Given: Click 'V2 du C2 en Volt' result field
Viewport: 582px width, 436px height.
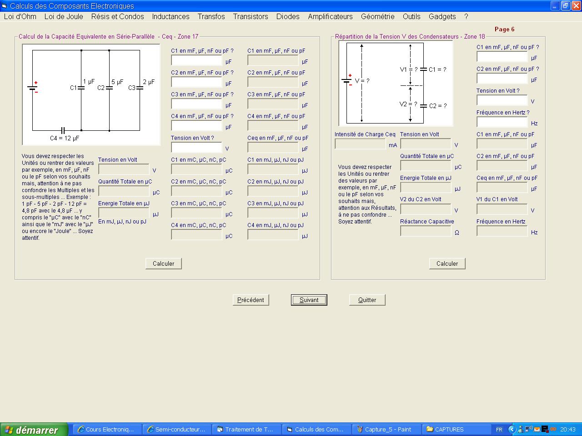Looking at the screenshot, I should coord(426,209).
